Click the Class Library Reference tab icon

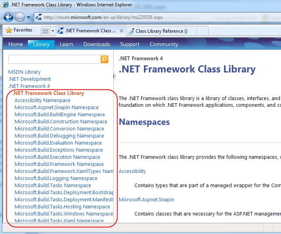[131, 31]
